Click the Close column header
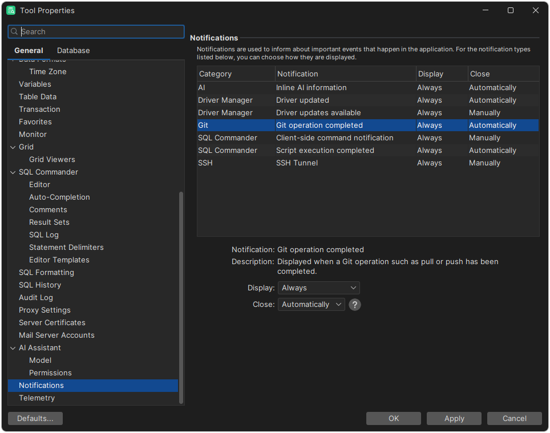The width and height of the screenshot is (550, 433). click(x=504, y=74)
